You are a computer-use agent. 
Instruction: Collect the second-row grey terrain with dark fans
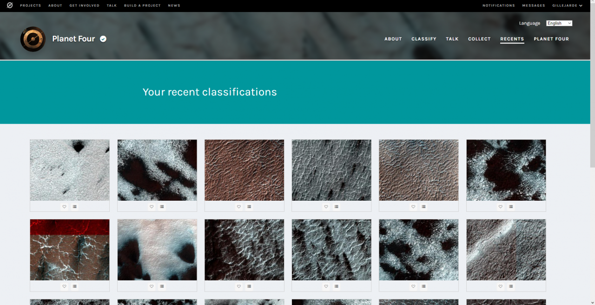coord(336,286)
